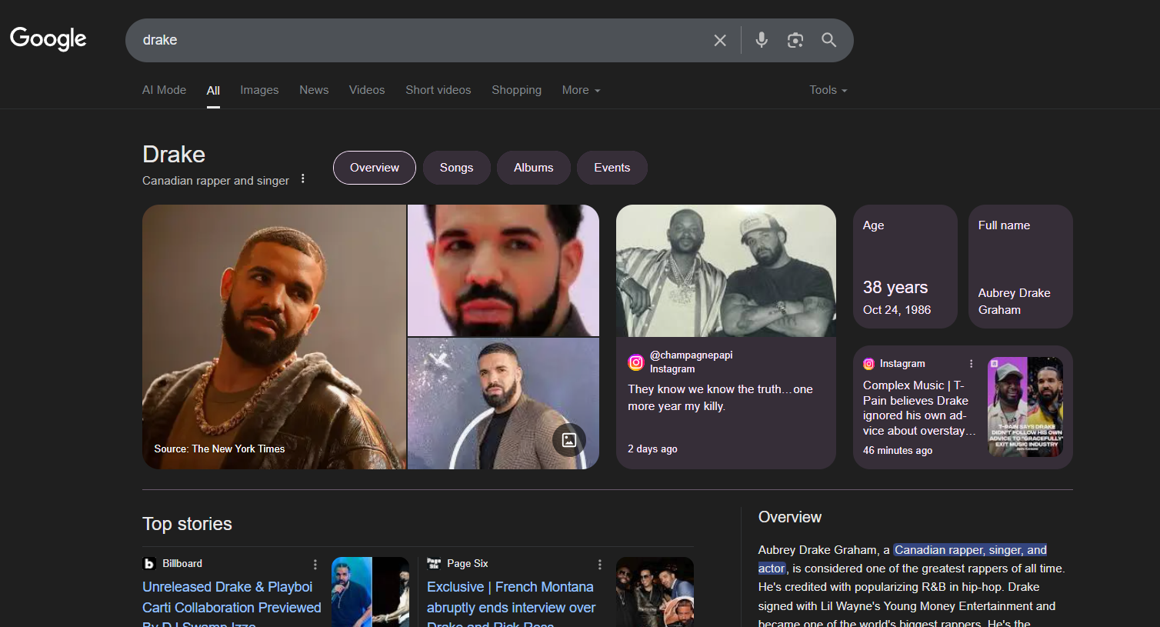
Task: Switch to Images tab
Action: tap(259, 90)
